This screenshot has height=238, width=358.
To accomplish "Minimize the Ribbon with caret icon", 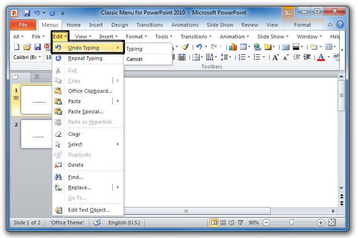I will tap(330, 25).
